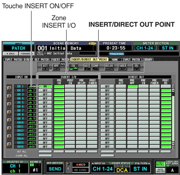This screenshot has width=180, height=175.
Task: Click ST IN in METER SECTION
Action: 167,48
